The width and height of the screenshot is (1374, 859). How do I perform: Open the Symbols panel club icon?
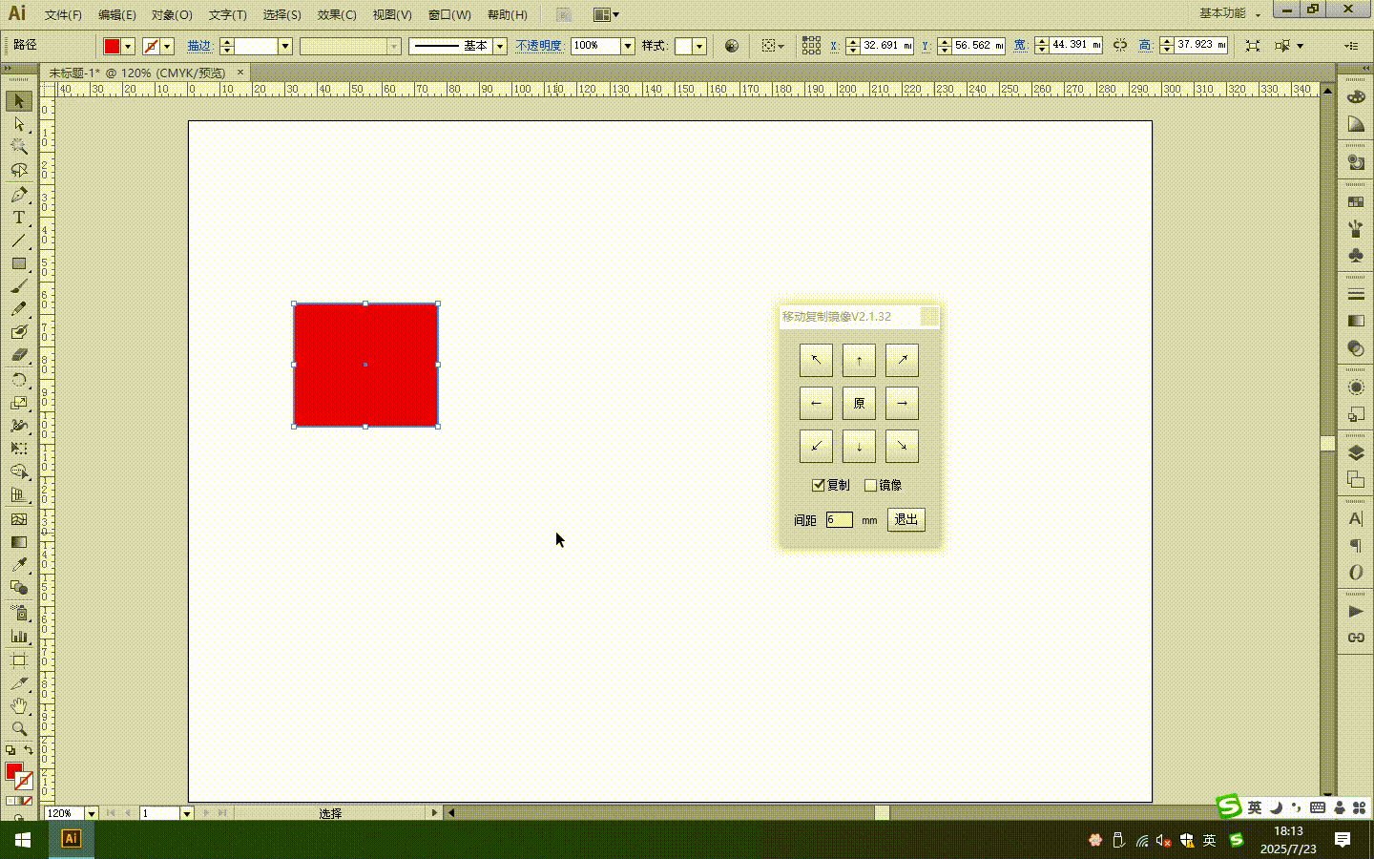[1356, 255]
